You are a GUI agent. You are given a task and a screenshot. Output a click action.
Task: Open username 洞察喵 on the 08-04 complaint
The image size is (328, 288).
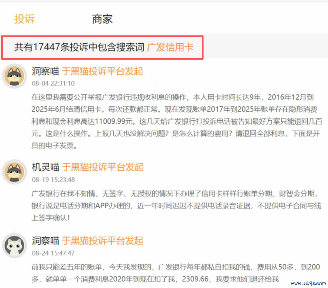(45, 72)
